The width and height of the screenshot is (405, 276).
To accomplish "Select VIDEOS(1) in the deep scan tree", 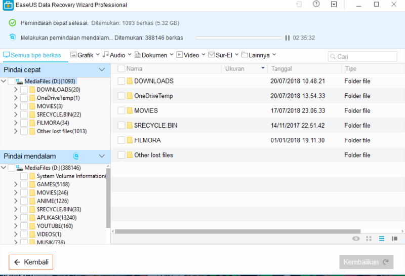I will click(x=49, y=234).
